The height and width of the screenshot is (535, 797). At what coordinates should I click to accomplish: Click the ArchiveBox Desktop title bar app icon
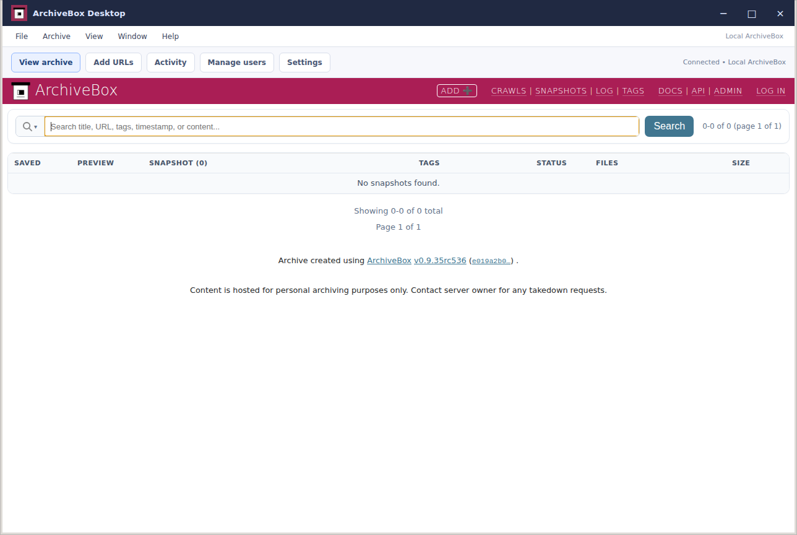(x=19, y=13)
